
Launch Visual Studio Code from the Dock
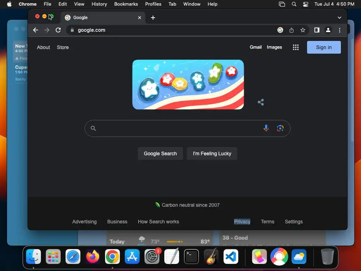pyautogui.click(x=231, y=257)
